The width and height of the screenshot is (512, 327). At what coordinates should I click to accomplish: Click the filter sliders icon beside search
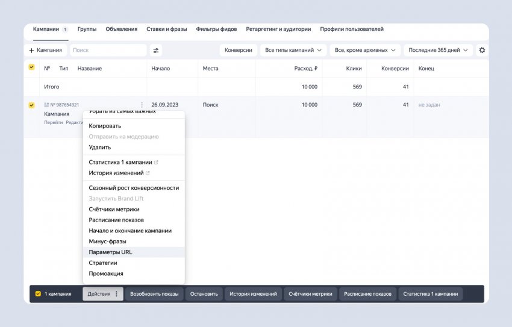tap(156, 51)
